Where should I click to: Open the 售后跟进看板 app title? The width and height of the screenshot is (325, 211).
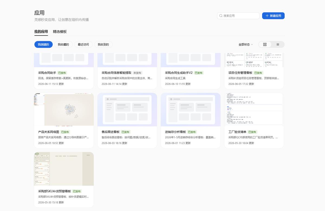tap(110, 132)
